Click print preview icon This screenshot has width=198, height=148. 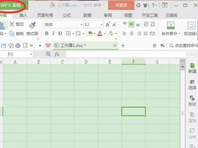[25, 46]
